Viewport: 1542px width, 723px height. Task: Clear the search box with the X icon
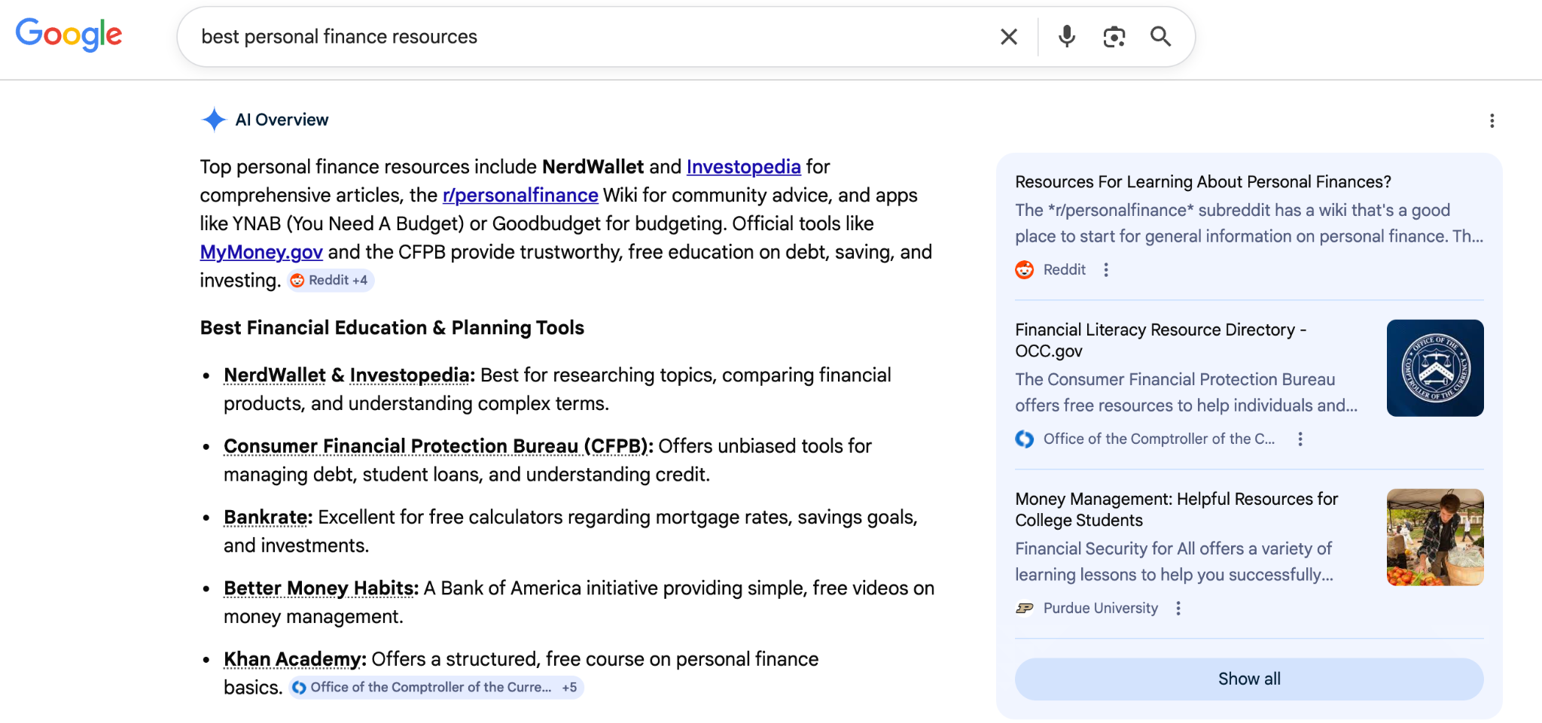(x=1009, y=36)
